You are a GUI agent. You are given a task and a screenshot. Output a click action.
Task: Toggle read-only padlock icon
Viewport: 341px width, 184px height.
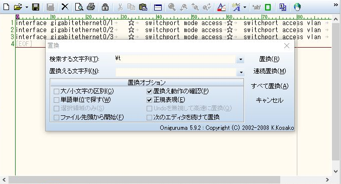click(x=105, y=7)
